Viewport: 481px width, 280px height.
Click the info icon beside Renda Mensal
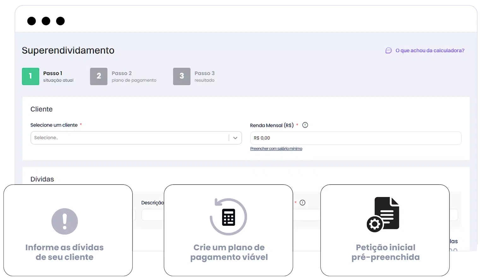[305, 125]
